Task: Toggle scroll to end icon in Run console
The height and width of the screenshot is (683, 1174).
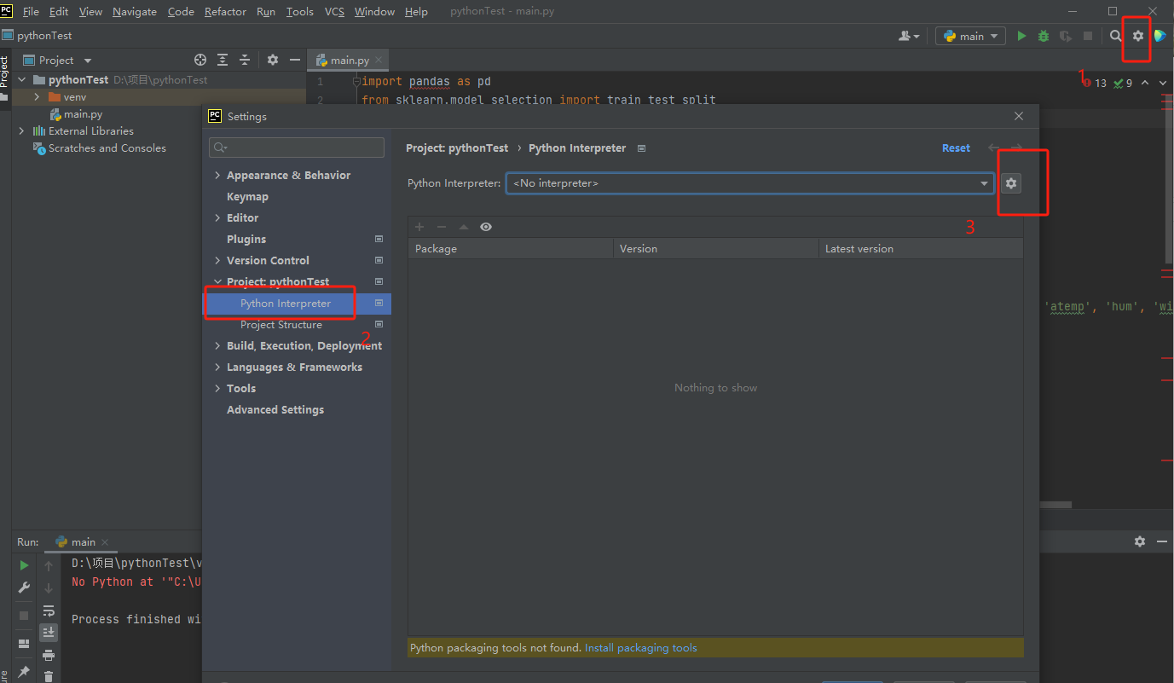Action: (x=49, y=632)
